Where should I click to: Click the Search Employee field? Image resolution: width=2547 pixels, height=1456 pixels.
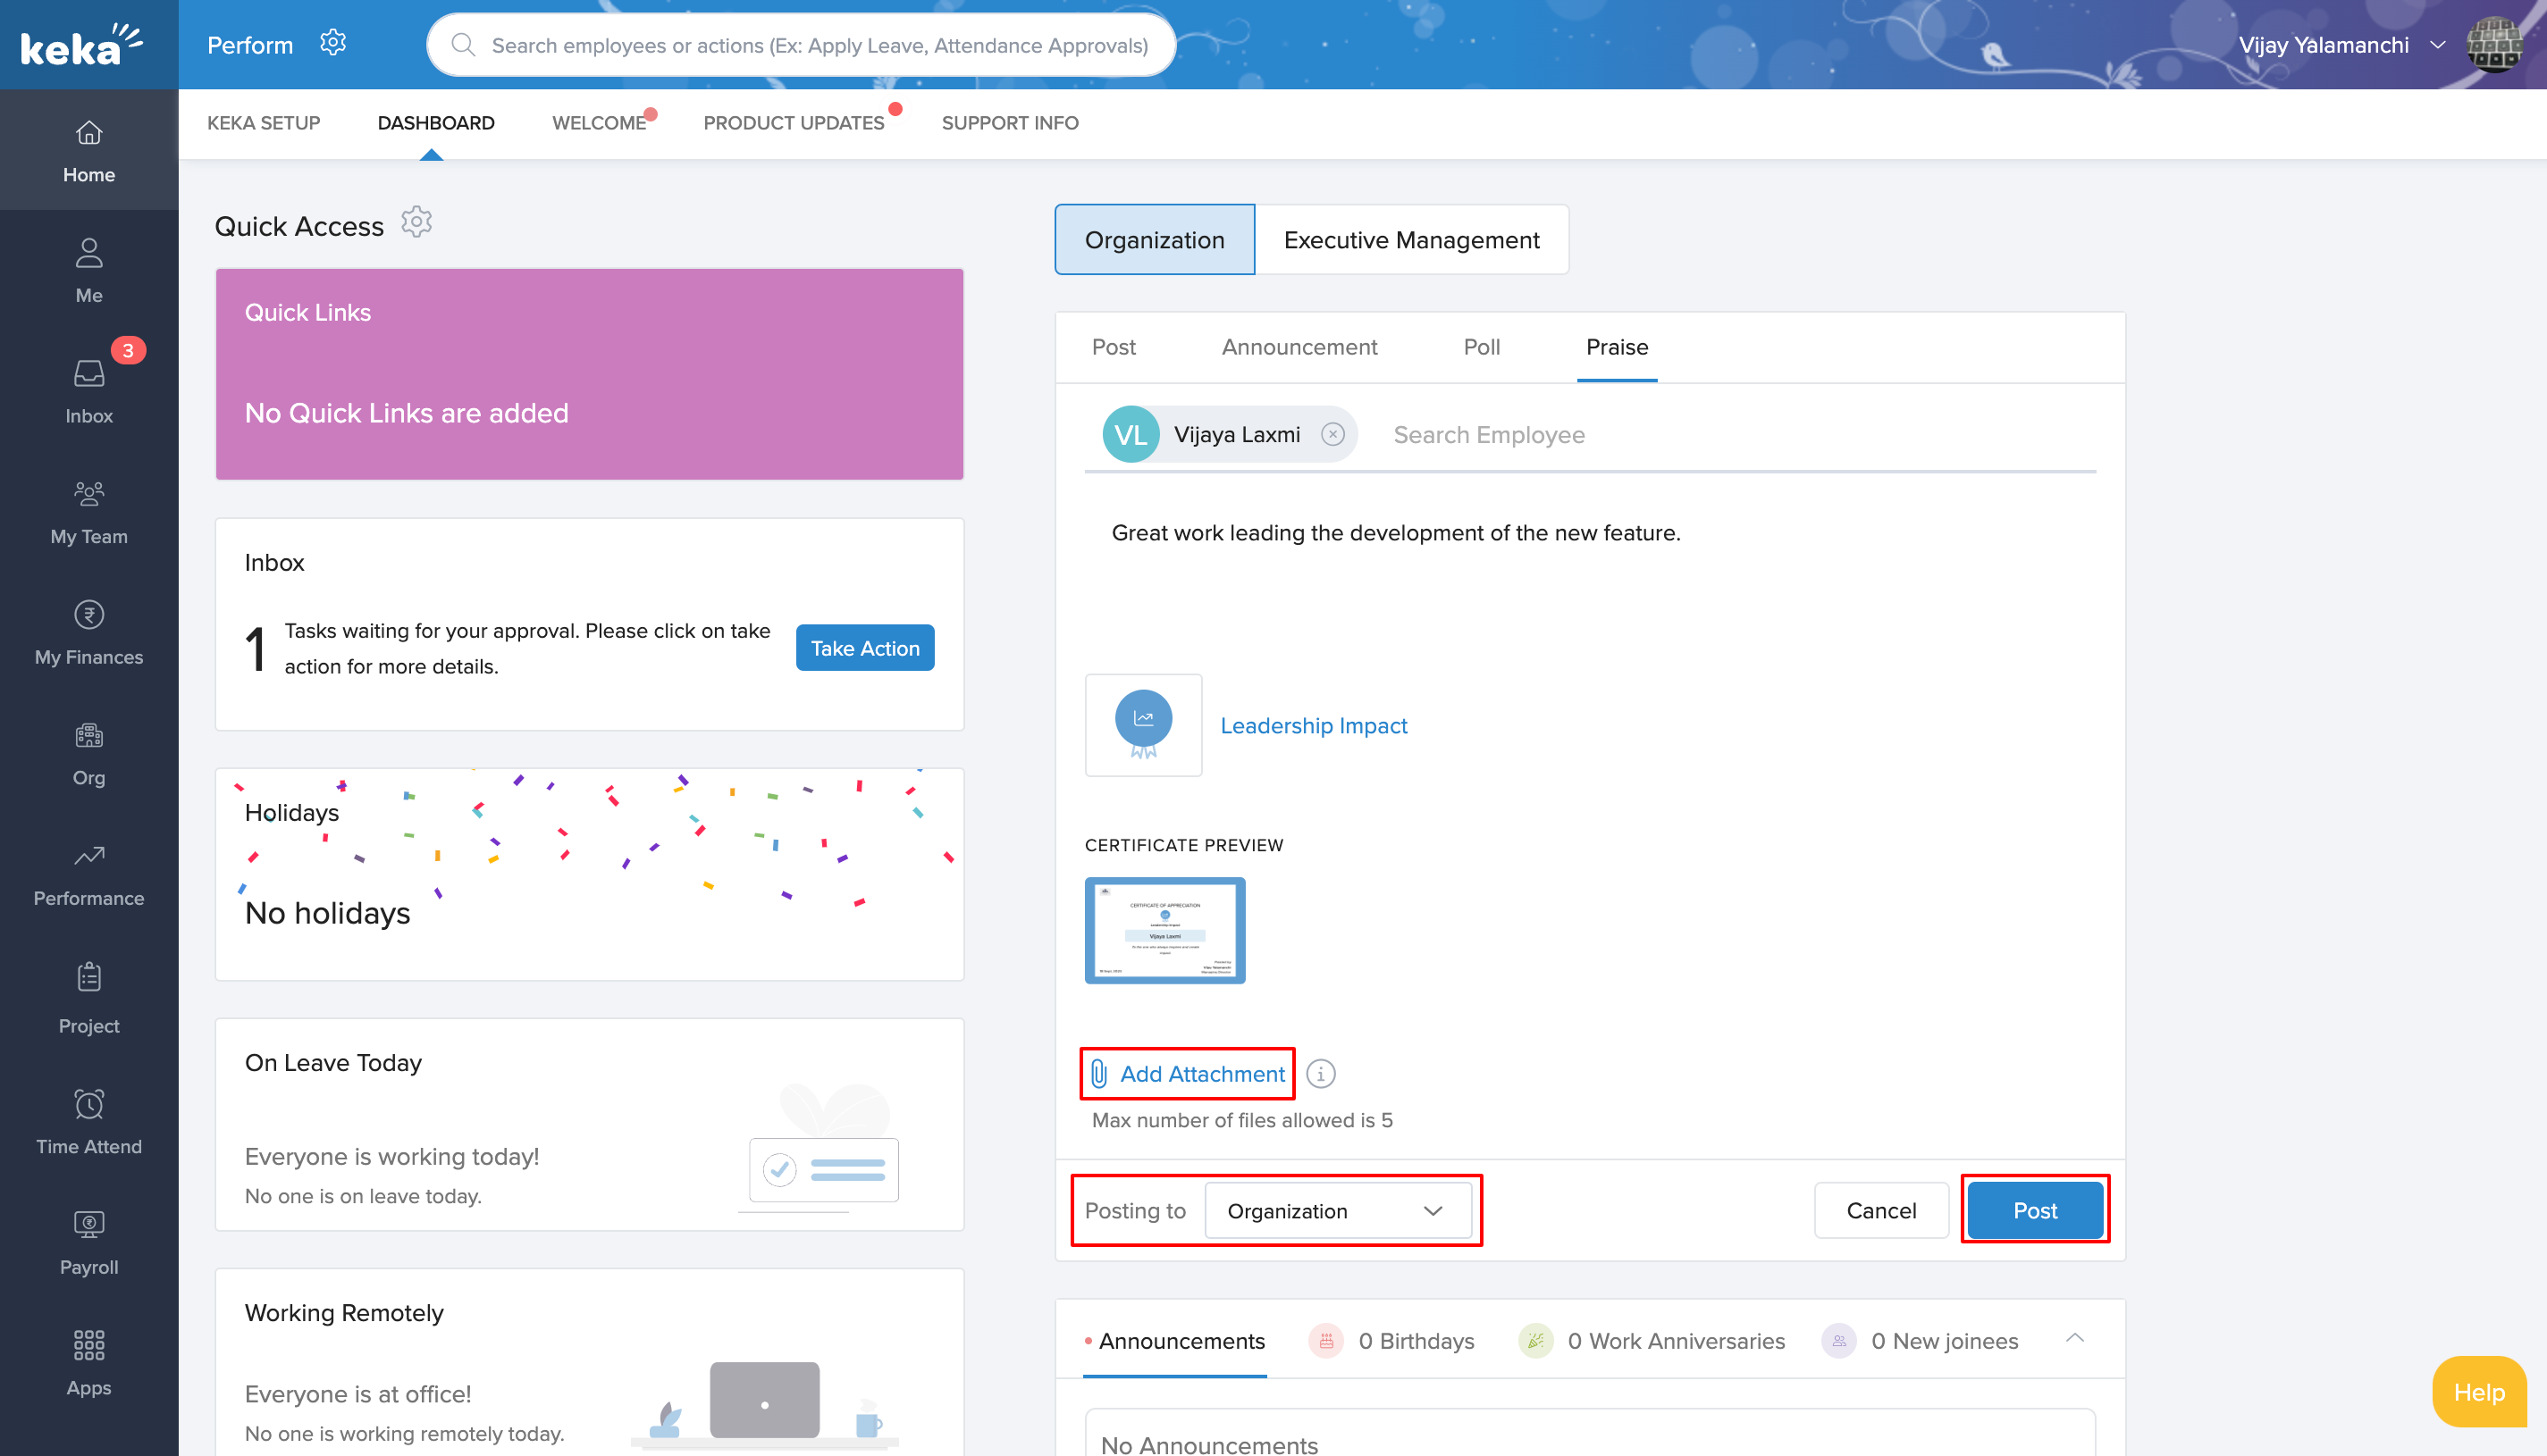[x=1488, y=435]
